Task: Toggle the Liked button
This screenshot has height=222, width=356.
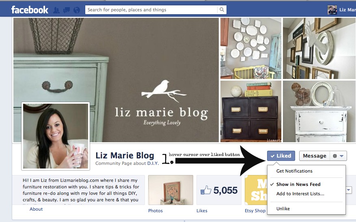Action: pos(281,156)
